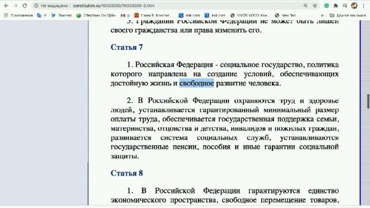Viewport: 370px width, 208px height.
Task: Go back to the previous page
Action: [x=6, y=6]
